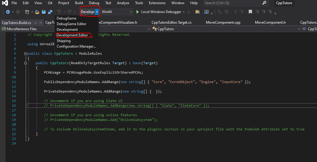The image size is (317, 162).
Task: Click the Navigate Backward arrow icon
Action: (x=8, y=12)
